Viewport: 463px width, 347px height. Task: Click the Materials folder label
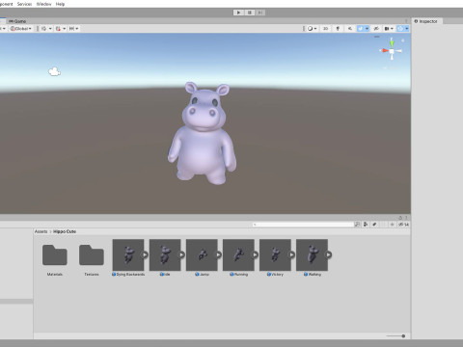point(55,275)
